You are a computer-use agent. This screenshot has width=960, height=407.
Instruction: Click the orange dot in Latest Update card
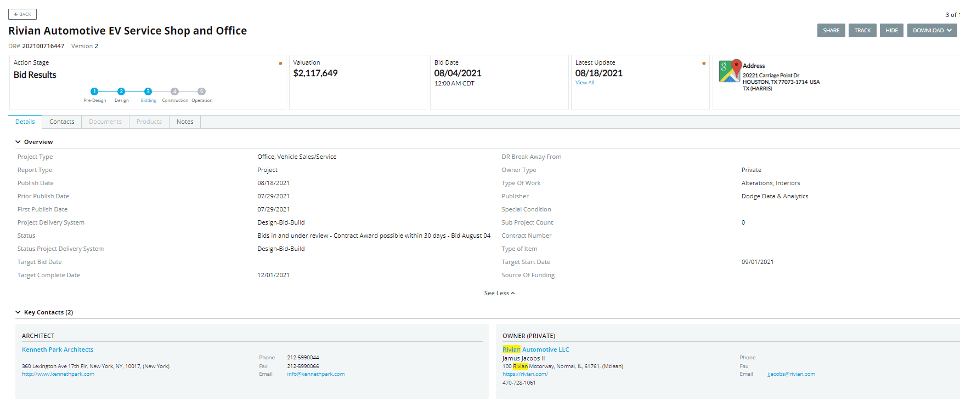704,64
